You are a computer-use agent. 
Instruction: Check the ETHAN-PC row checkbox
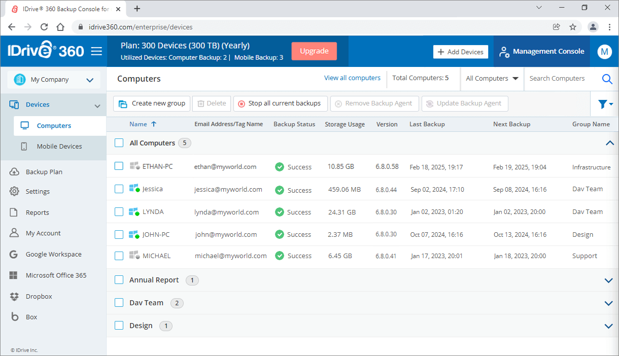[119, 166]
